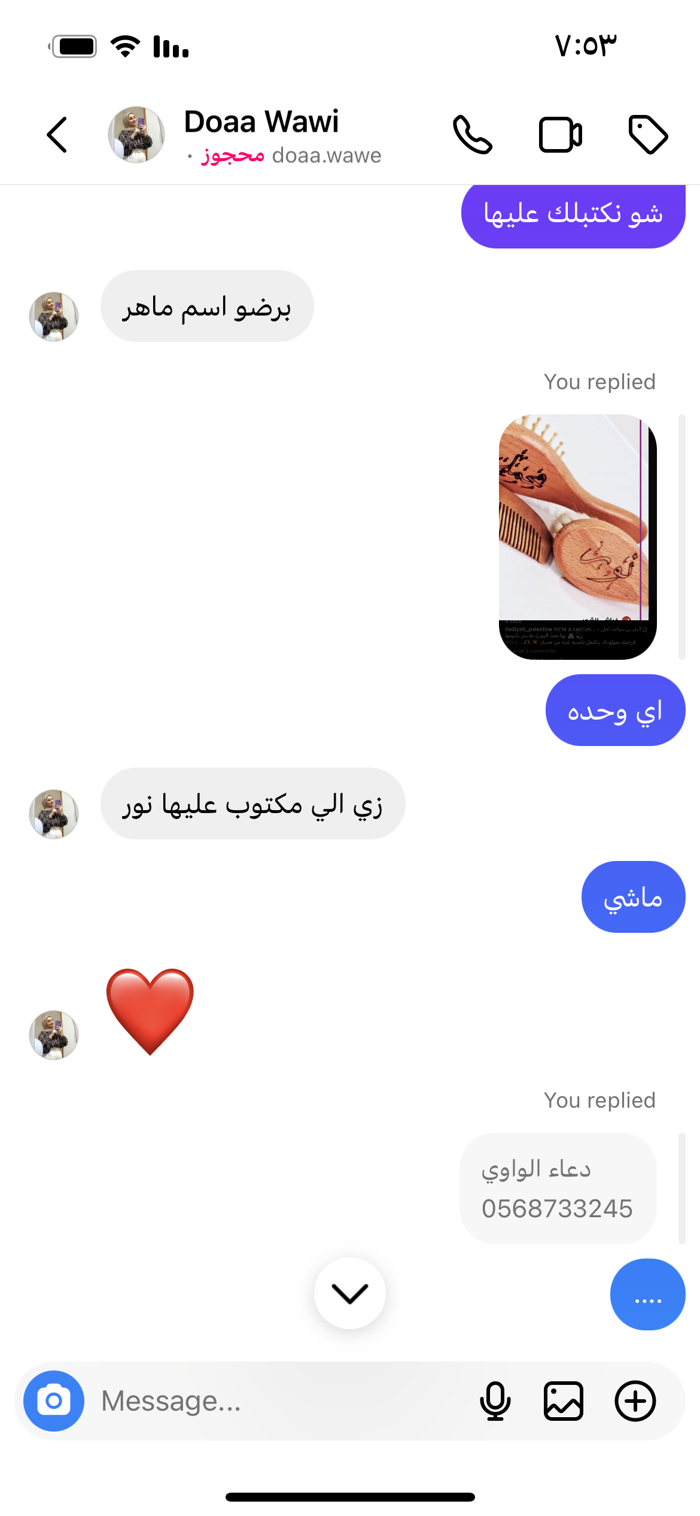The height and width of the screenshot is (1516, 700).
Task: Open the replied hairbrush post thumbnail
Action: click(x=578, y=537)
